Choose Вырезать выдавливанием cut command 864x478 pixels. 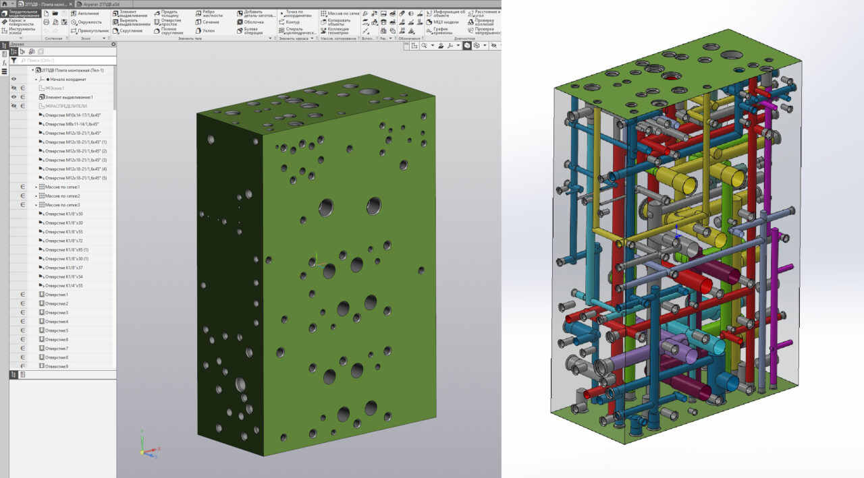130,22
